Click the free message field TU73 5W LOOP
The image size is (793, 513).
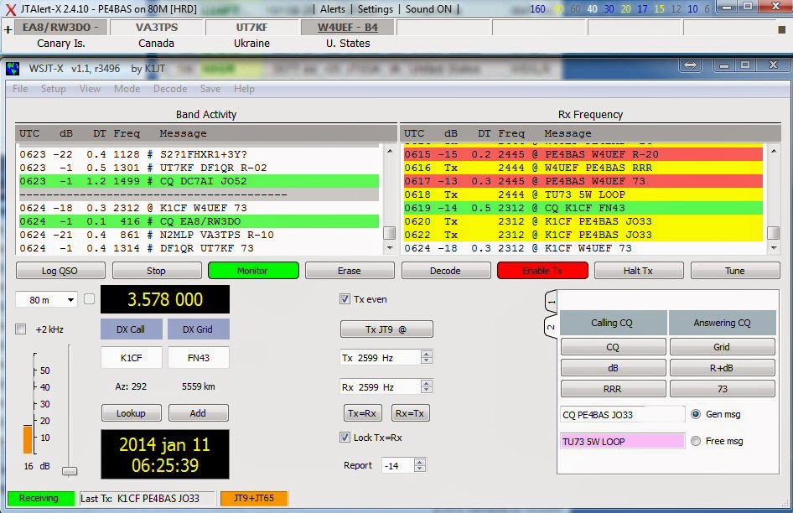point(623,442)
